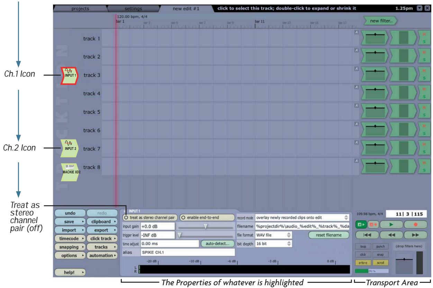This screenshot has width=433, height=288.
Task: Click the punch-record icon next to auto-play
Action: click(x=373, y=224)
